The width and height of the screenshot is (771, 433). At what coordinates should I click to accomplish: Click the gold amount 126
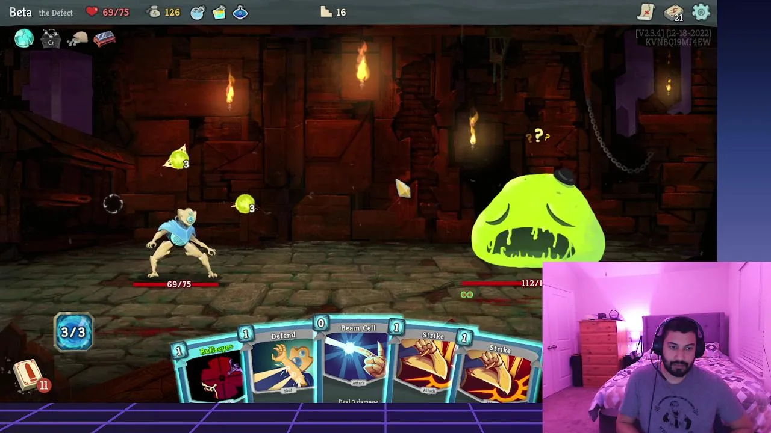tap(172, 12)
